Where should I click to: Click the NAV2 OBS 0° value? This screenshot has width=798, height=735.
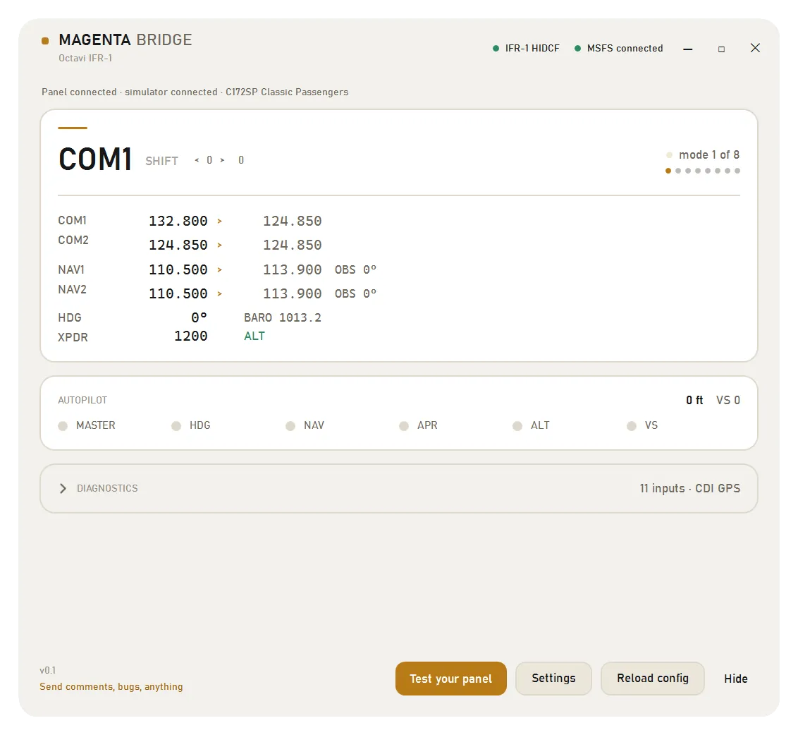[x=356, y=293]
